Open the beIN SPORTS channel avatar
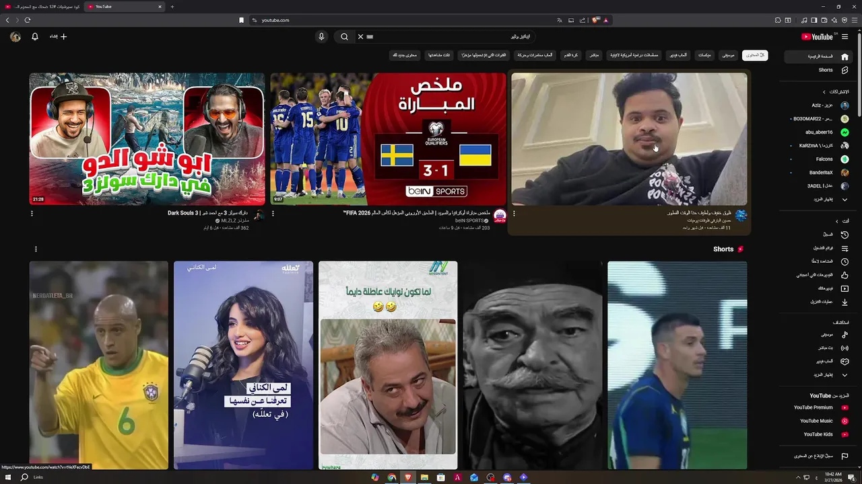 tap(500, 216)
